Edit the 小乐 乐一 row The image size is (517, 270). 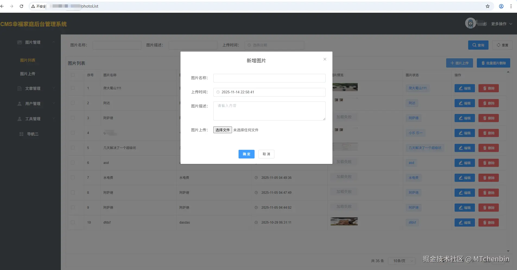coord(465,133)
